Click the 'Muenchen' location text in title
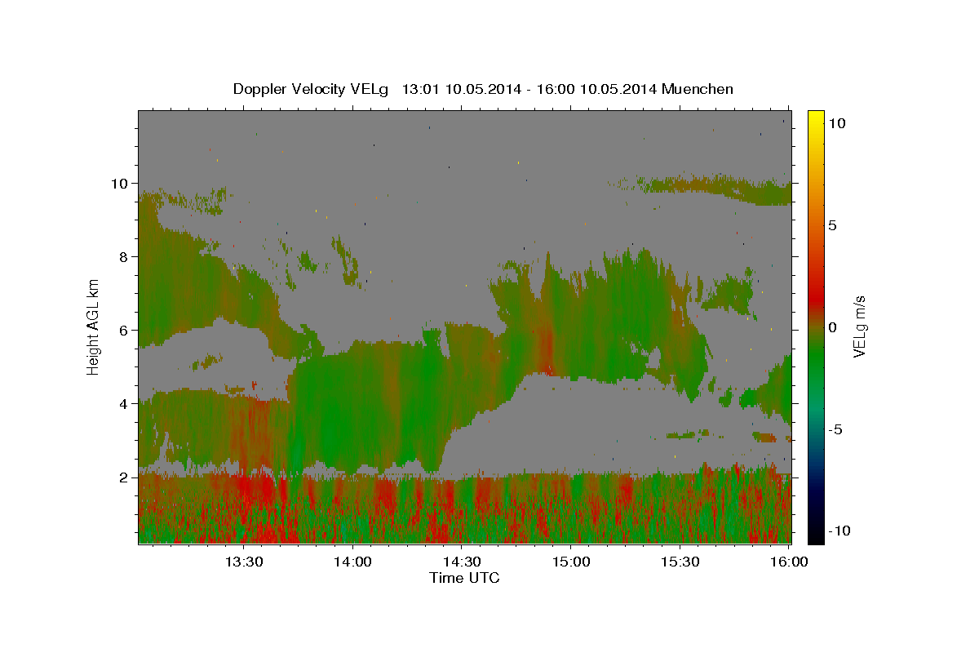 point(698,89)
